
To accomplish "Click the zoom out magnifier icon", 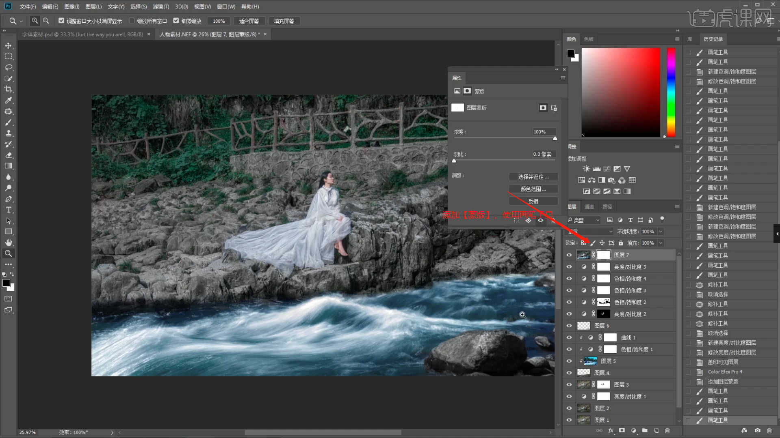I will tap(46, 21).
